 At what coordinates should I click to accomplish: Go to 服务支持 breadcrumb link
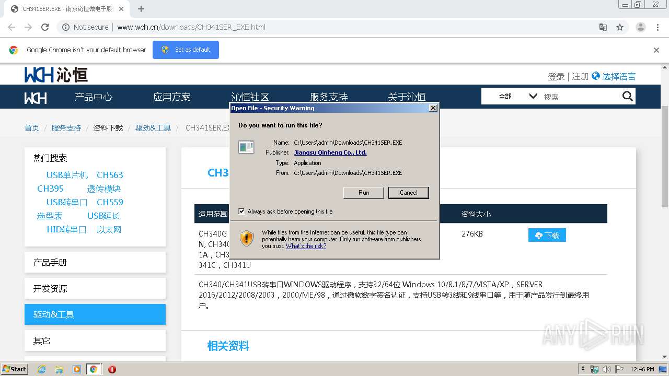tap(66, 128)
